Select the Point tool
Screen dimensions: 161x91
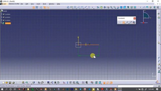point(92,7)
